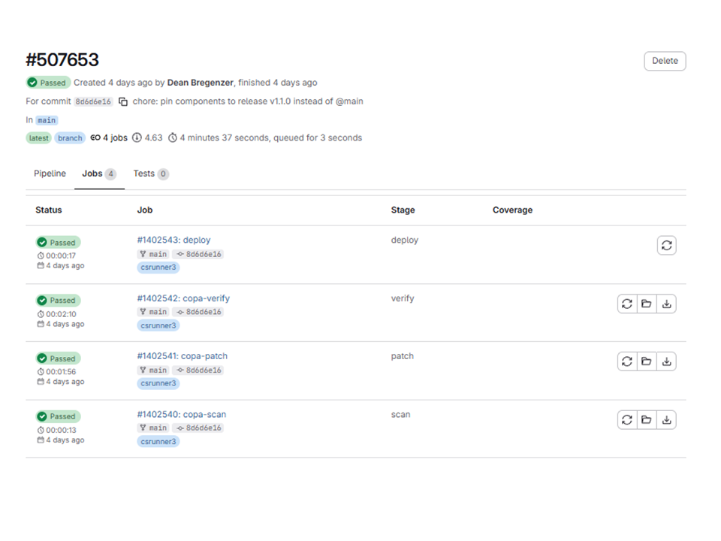This screenshot has height=541, width=721.
Task: Click the scan stage cell
Action: pyautogui.click(x=400, y=415)
